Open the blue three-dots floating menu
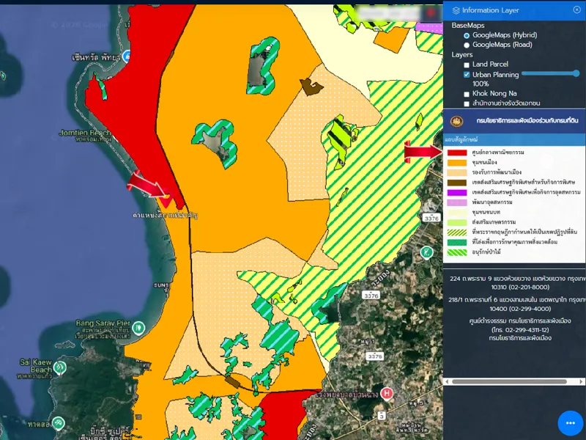The height and width of the screenshot is (440, 586). point(570,423)
